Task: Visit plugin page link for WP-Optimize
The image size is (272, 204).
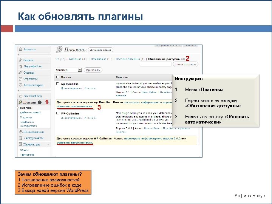Action: point(176,128)
